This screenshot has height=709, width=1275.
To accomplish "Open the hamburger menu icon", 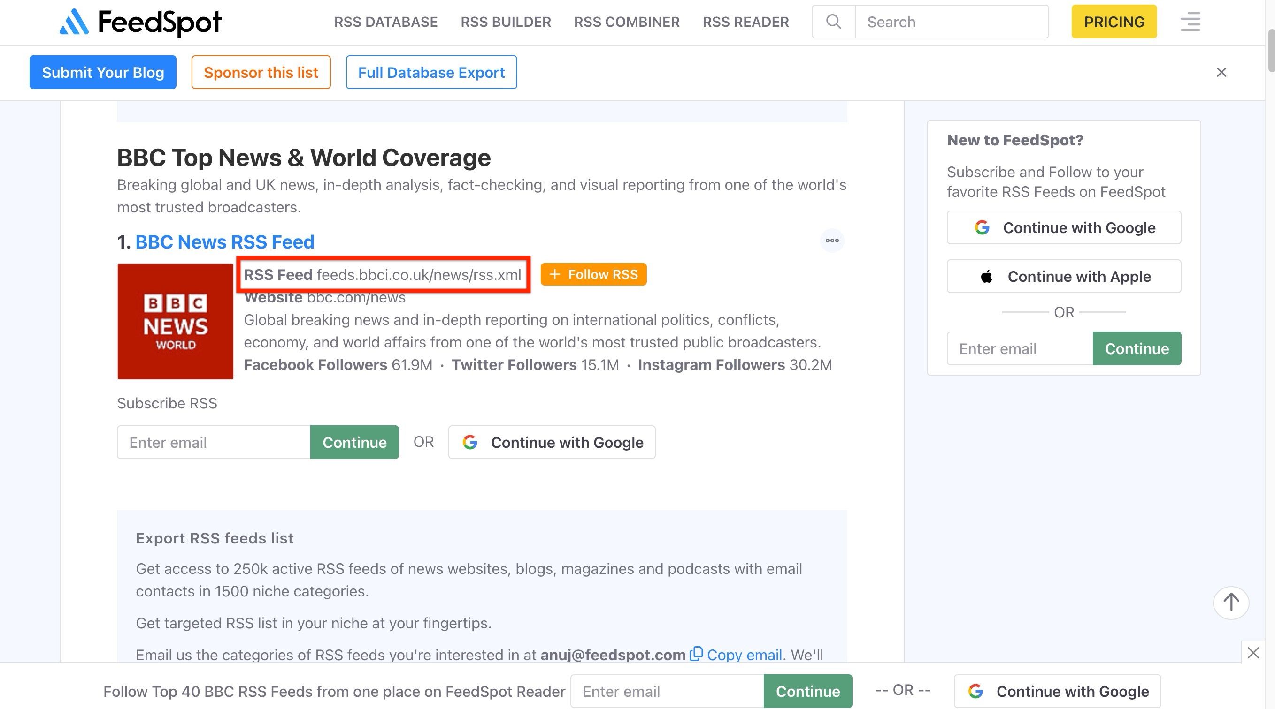I will pyautogui.click(x=1190, y=22).
